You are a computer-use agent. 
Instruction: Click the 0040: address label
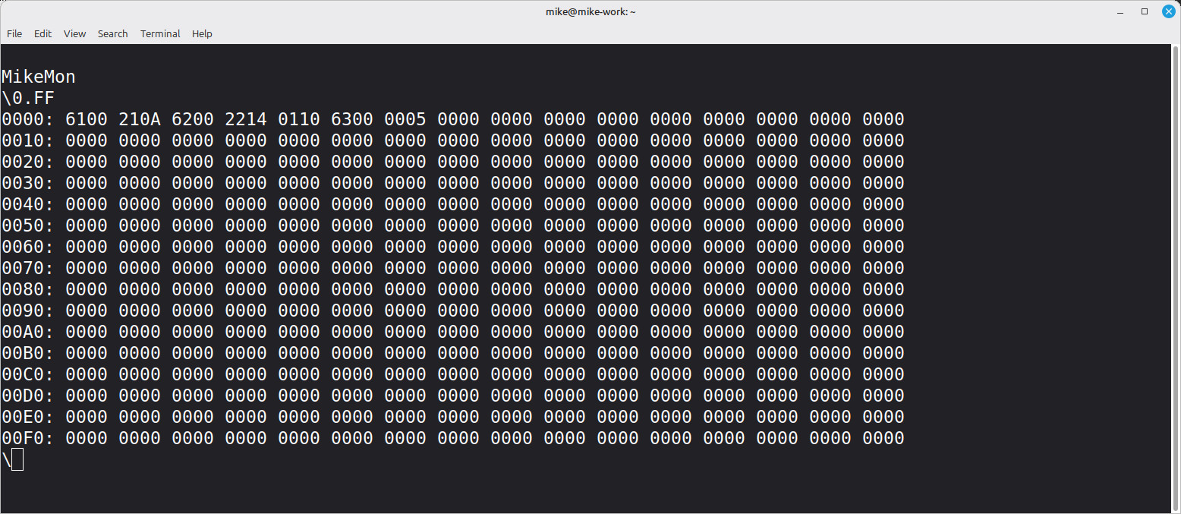click(x=28, y=204)
